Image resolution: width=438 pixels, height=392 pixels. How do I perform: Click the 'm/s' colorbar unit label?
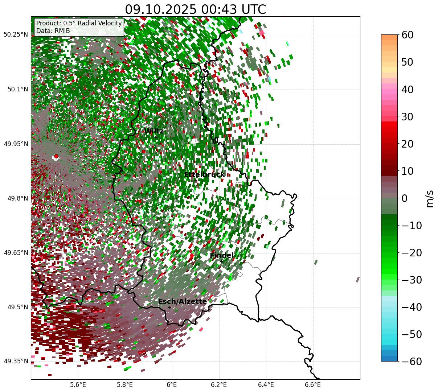coord(430,198)
